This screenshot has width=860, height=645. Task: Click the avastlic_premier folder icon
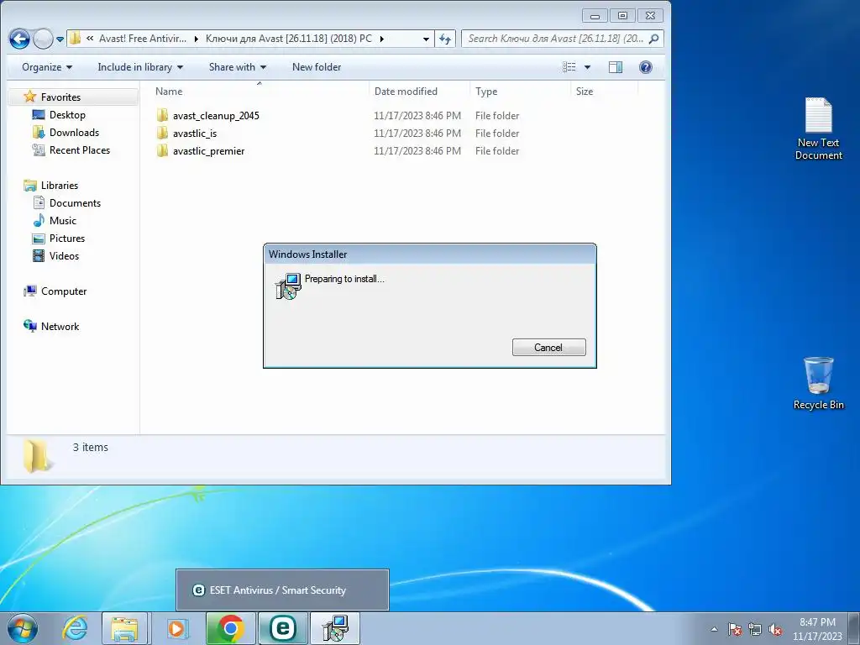(x=162, y=150)
